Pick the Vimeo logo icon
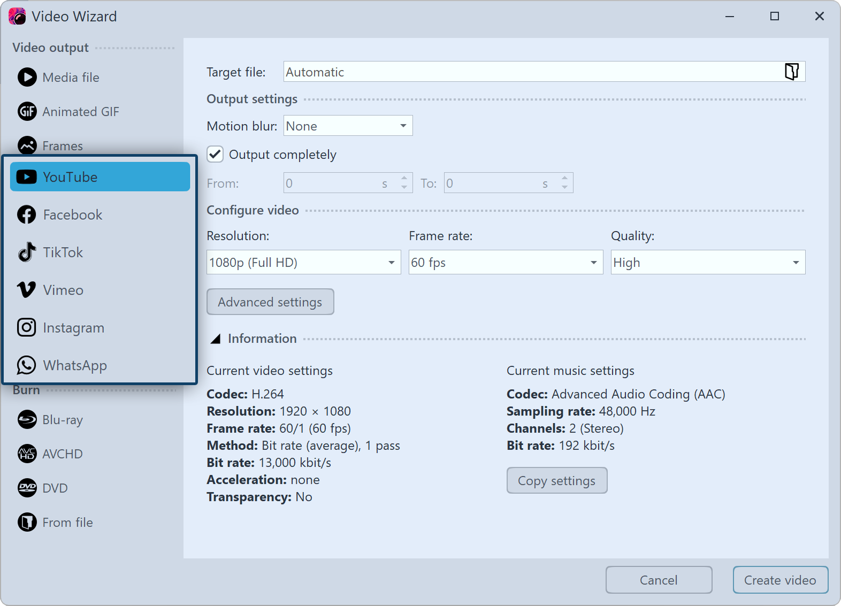 click(x=27, y=290)
